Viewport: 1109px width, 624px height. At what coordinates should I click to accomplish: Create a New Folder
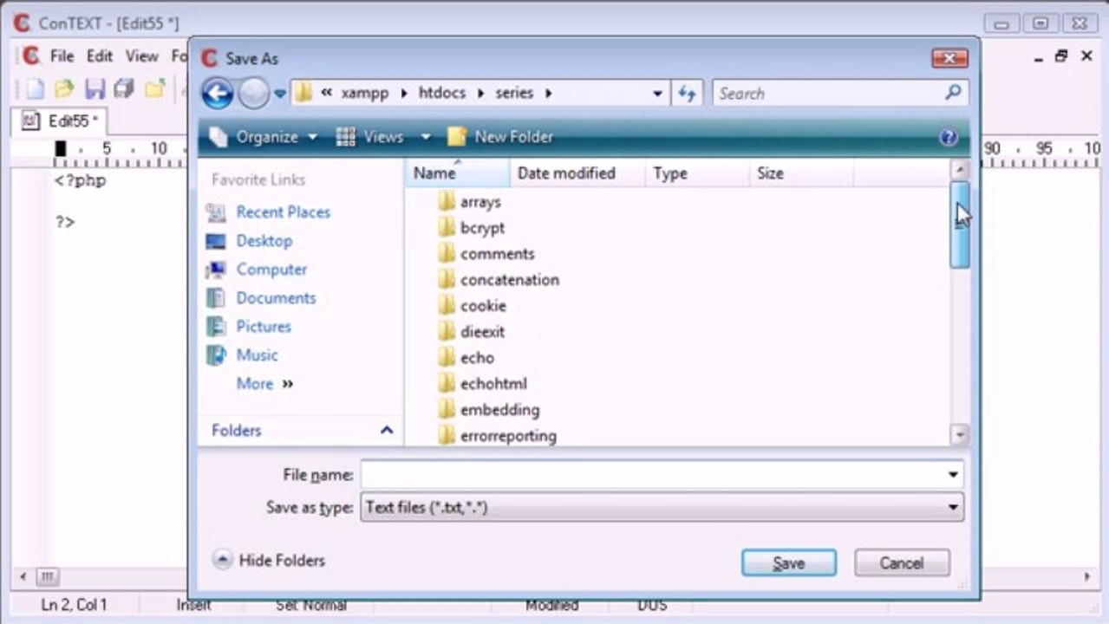pyautogui.click(x=500, y=137)
